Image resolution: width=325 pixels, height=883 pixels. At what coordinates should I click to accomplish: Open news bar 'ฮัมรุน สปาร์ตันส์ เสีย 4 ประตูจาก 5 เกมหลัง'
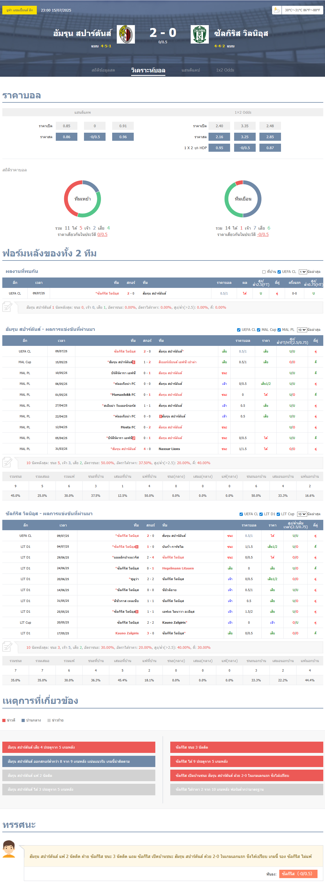point(79,747)
